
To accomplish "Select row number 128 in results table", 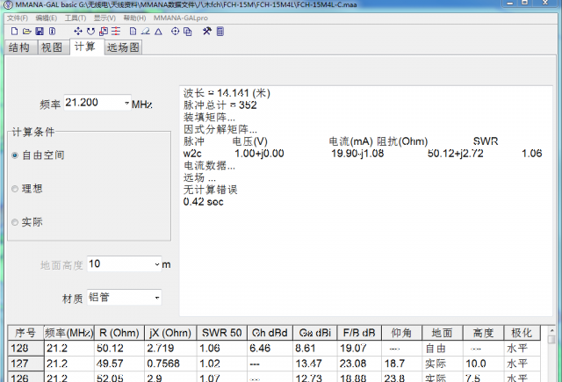I will 25,349.
